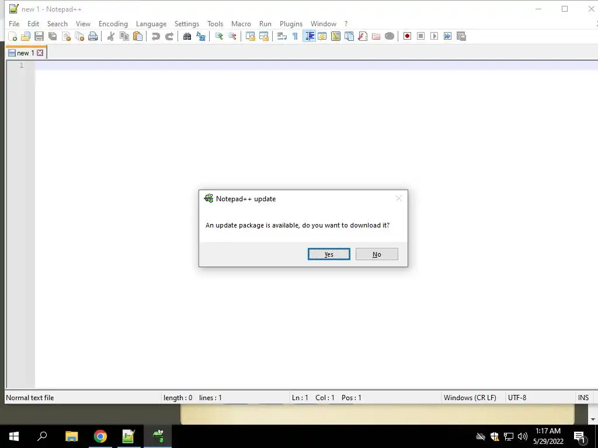The image size is (598, 448).
Task: Click the Close document toolbar icon
Action: pos(66,36)
